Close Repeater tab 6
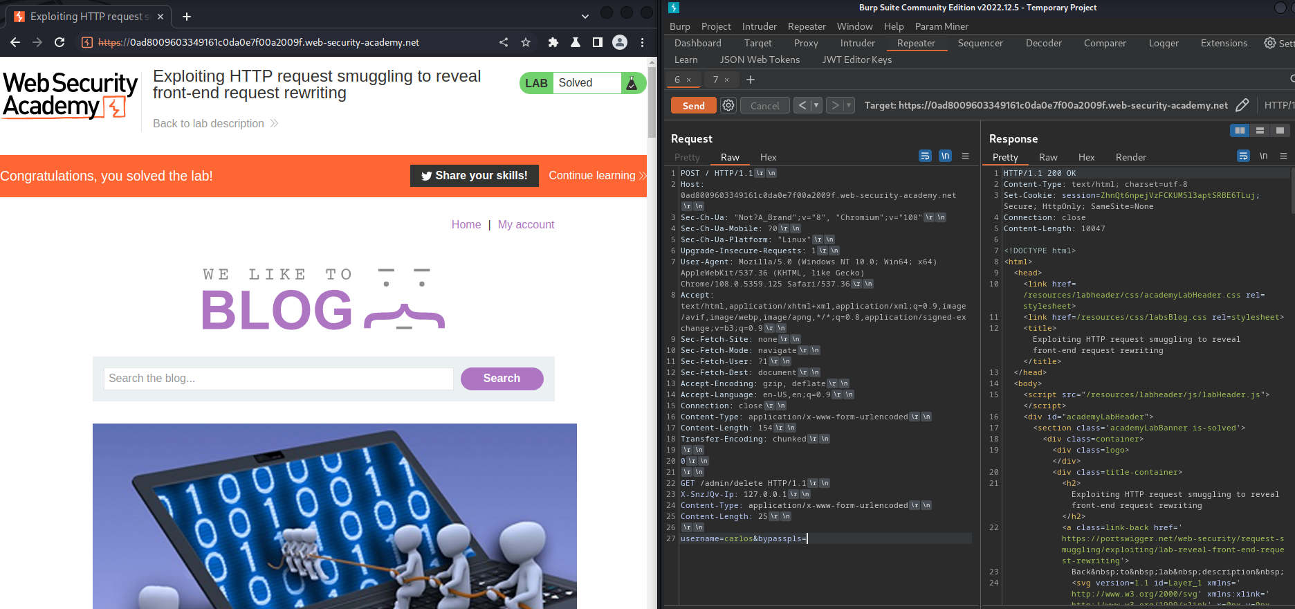 [689, 80]
